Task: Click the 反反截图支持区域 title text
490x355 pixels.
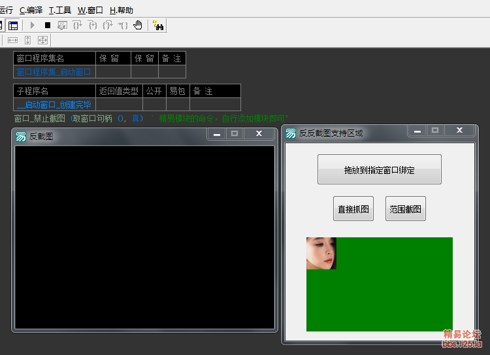Action: click(x=331, y=133)
